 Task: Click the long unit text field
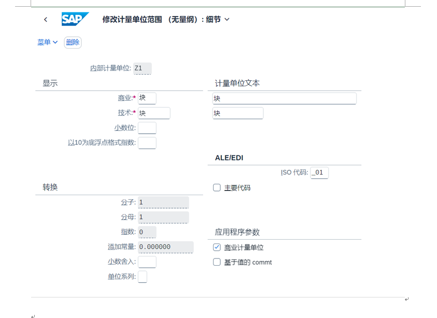[x=284, y=98]
